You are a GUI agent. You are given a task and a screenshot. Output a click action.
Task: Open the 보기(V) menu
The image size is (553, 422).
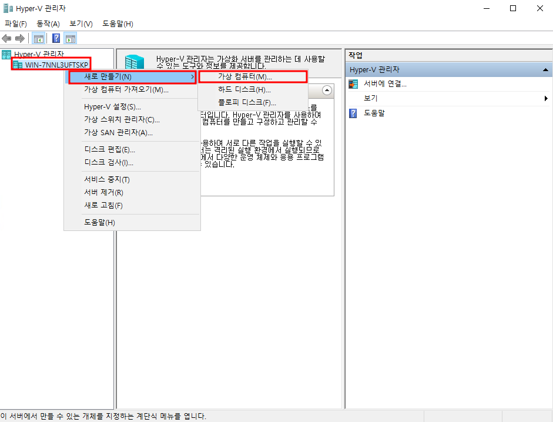[x=81, y=24]
